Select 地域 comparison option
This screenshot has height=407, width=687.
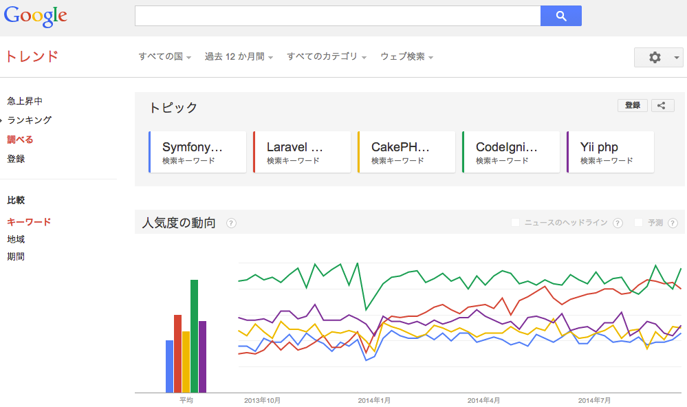(16, 239)
